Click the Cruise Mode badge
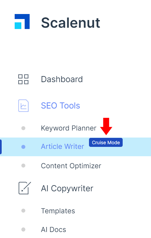The height and width of the screenshot is (238, 151). click(x=106, y=143)
